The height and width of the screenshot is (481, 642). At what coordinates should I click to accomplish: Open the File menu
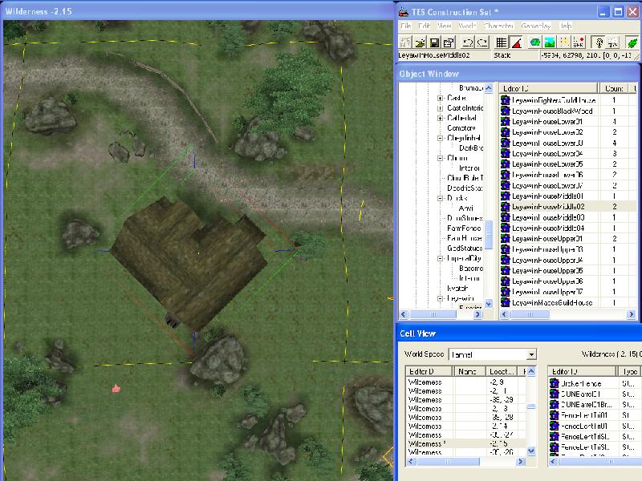(405, 26)
